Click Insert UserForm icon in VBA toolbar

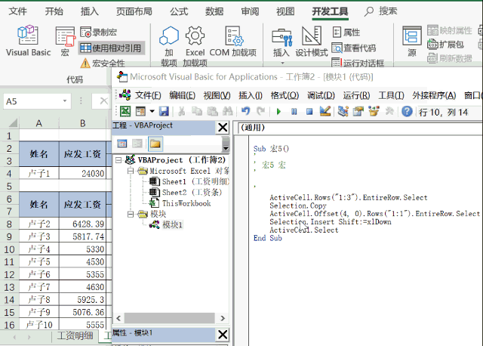click(140, 111)
